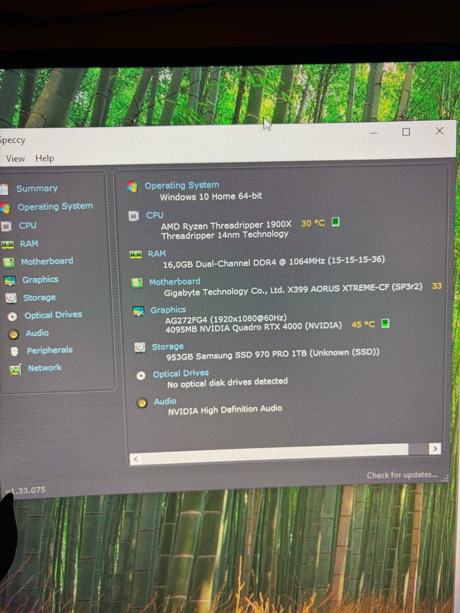Image resolution: width=460 pixels, height=613 pixels.
Task: Click the RAM icon in summary pane
Action: [136, 254]
